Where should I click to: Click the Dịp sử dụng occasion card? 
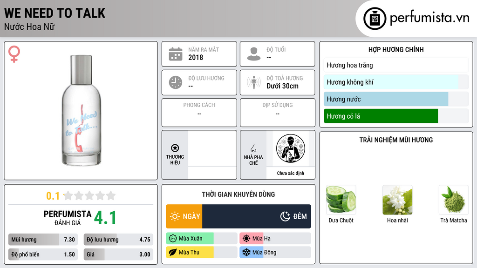278,113
